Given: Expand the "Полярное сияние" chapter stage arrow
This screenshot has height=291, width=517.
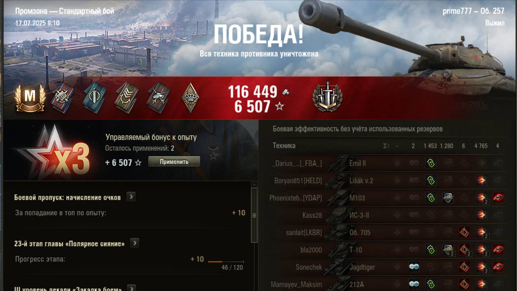Looking at the screenshot, I should [135, 243].
